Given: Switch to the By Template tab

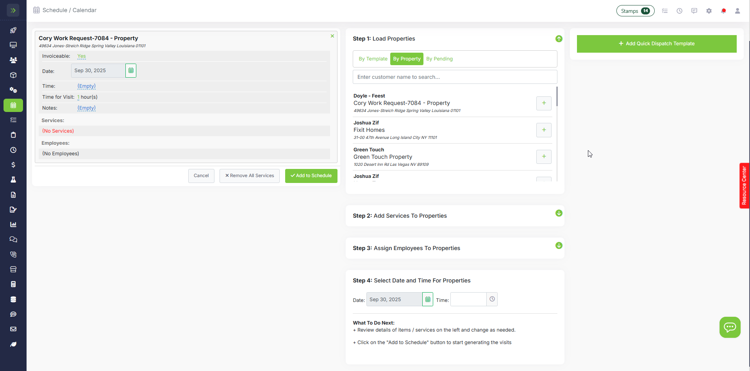Looking at the screenshot, I should [x=373, y=59].
